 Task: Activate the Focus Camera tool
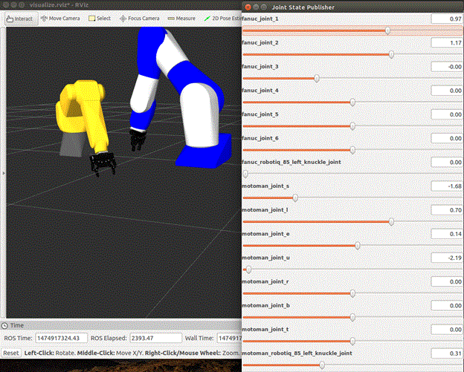(139, 19)
